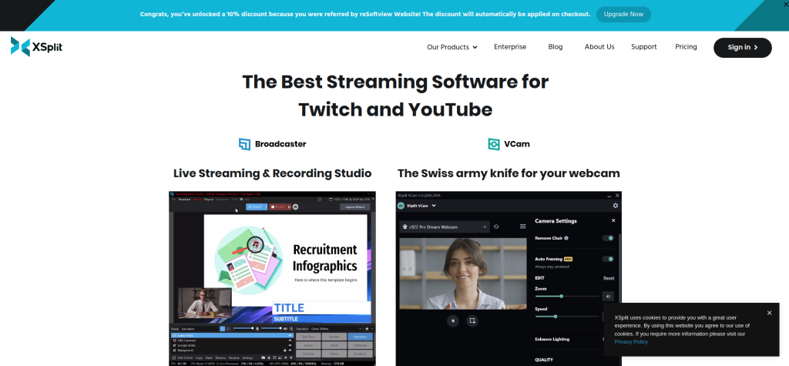Disable the Auto Framing switch
Viewport: 789px width, 366px height.
(x=608, y=259)
